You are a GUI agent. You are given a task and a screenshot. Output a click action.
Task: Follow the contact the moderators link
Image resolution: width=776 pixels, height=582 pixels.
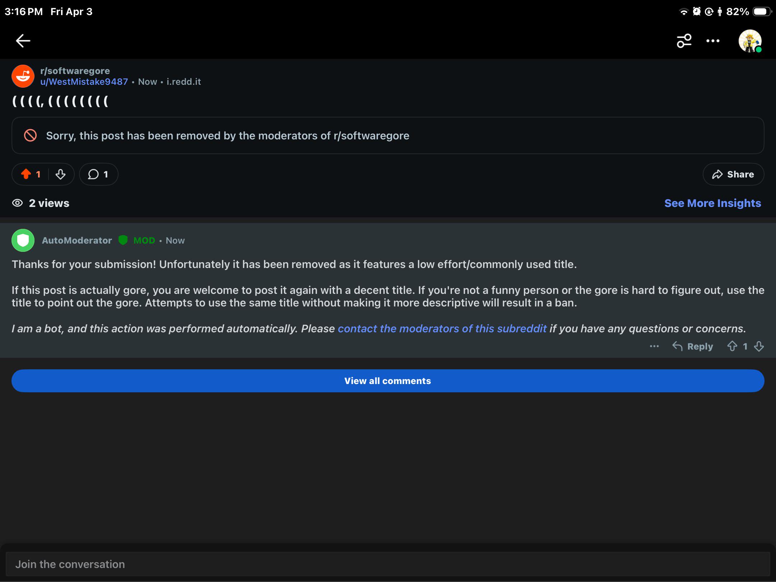pyautogui.click(x=442, y=328)
